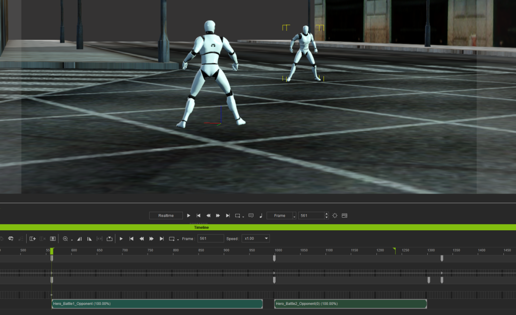The image size is (516, 315).
Task: Click the export range box icon
Action: tap(109, 238)
